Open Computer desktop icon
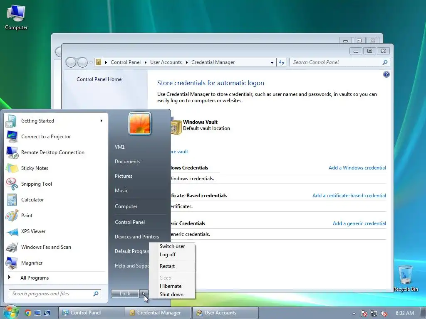426x319 pixels. [x=16, y=17]
